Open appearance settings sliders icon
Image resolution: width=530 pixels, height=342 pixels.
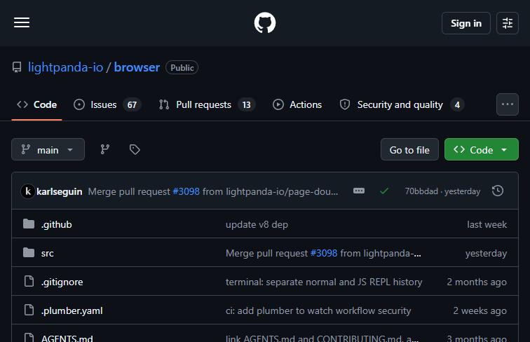coord(508,23)
